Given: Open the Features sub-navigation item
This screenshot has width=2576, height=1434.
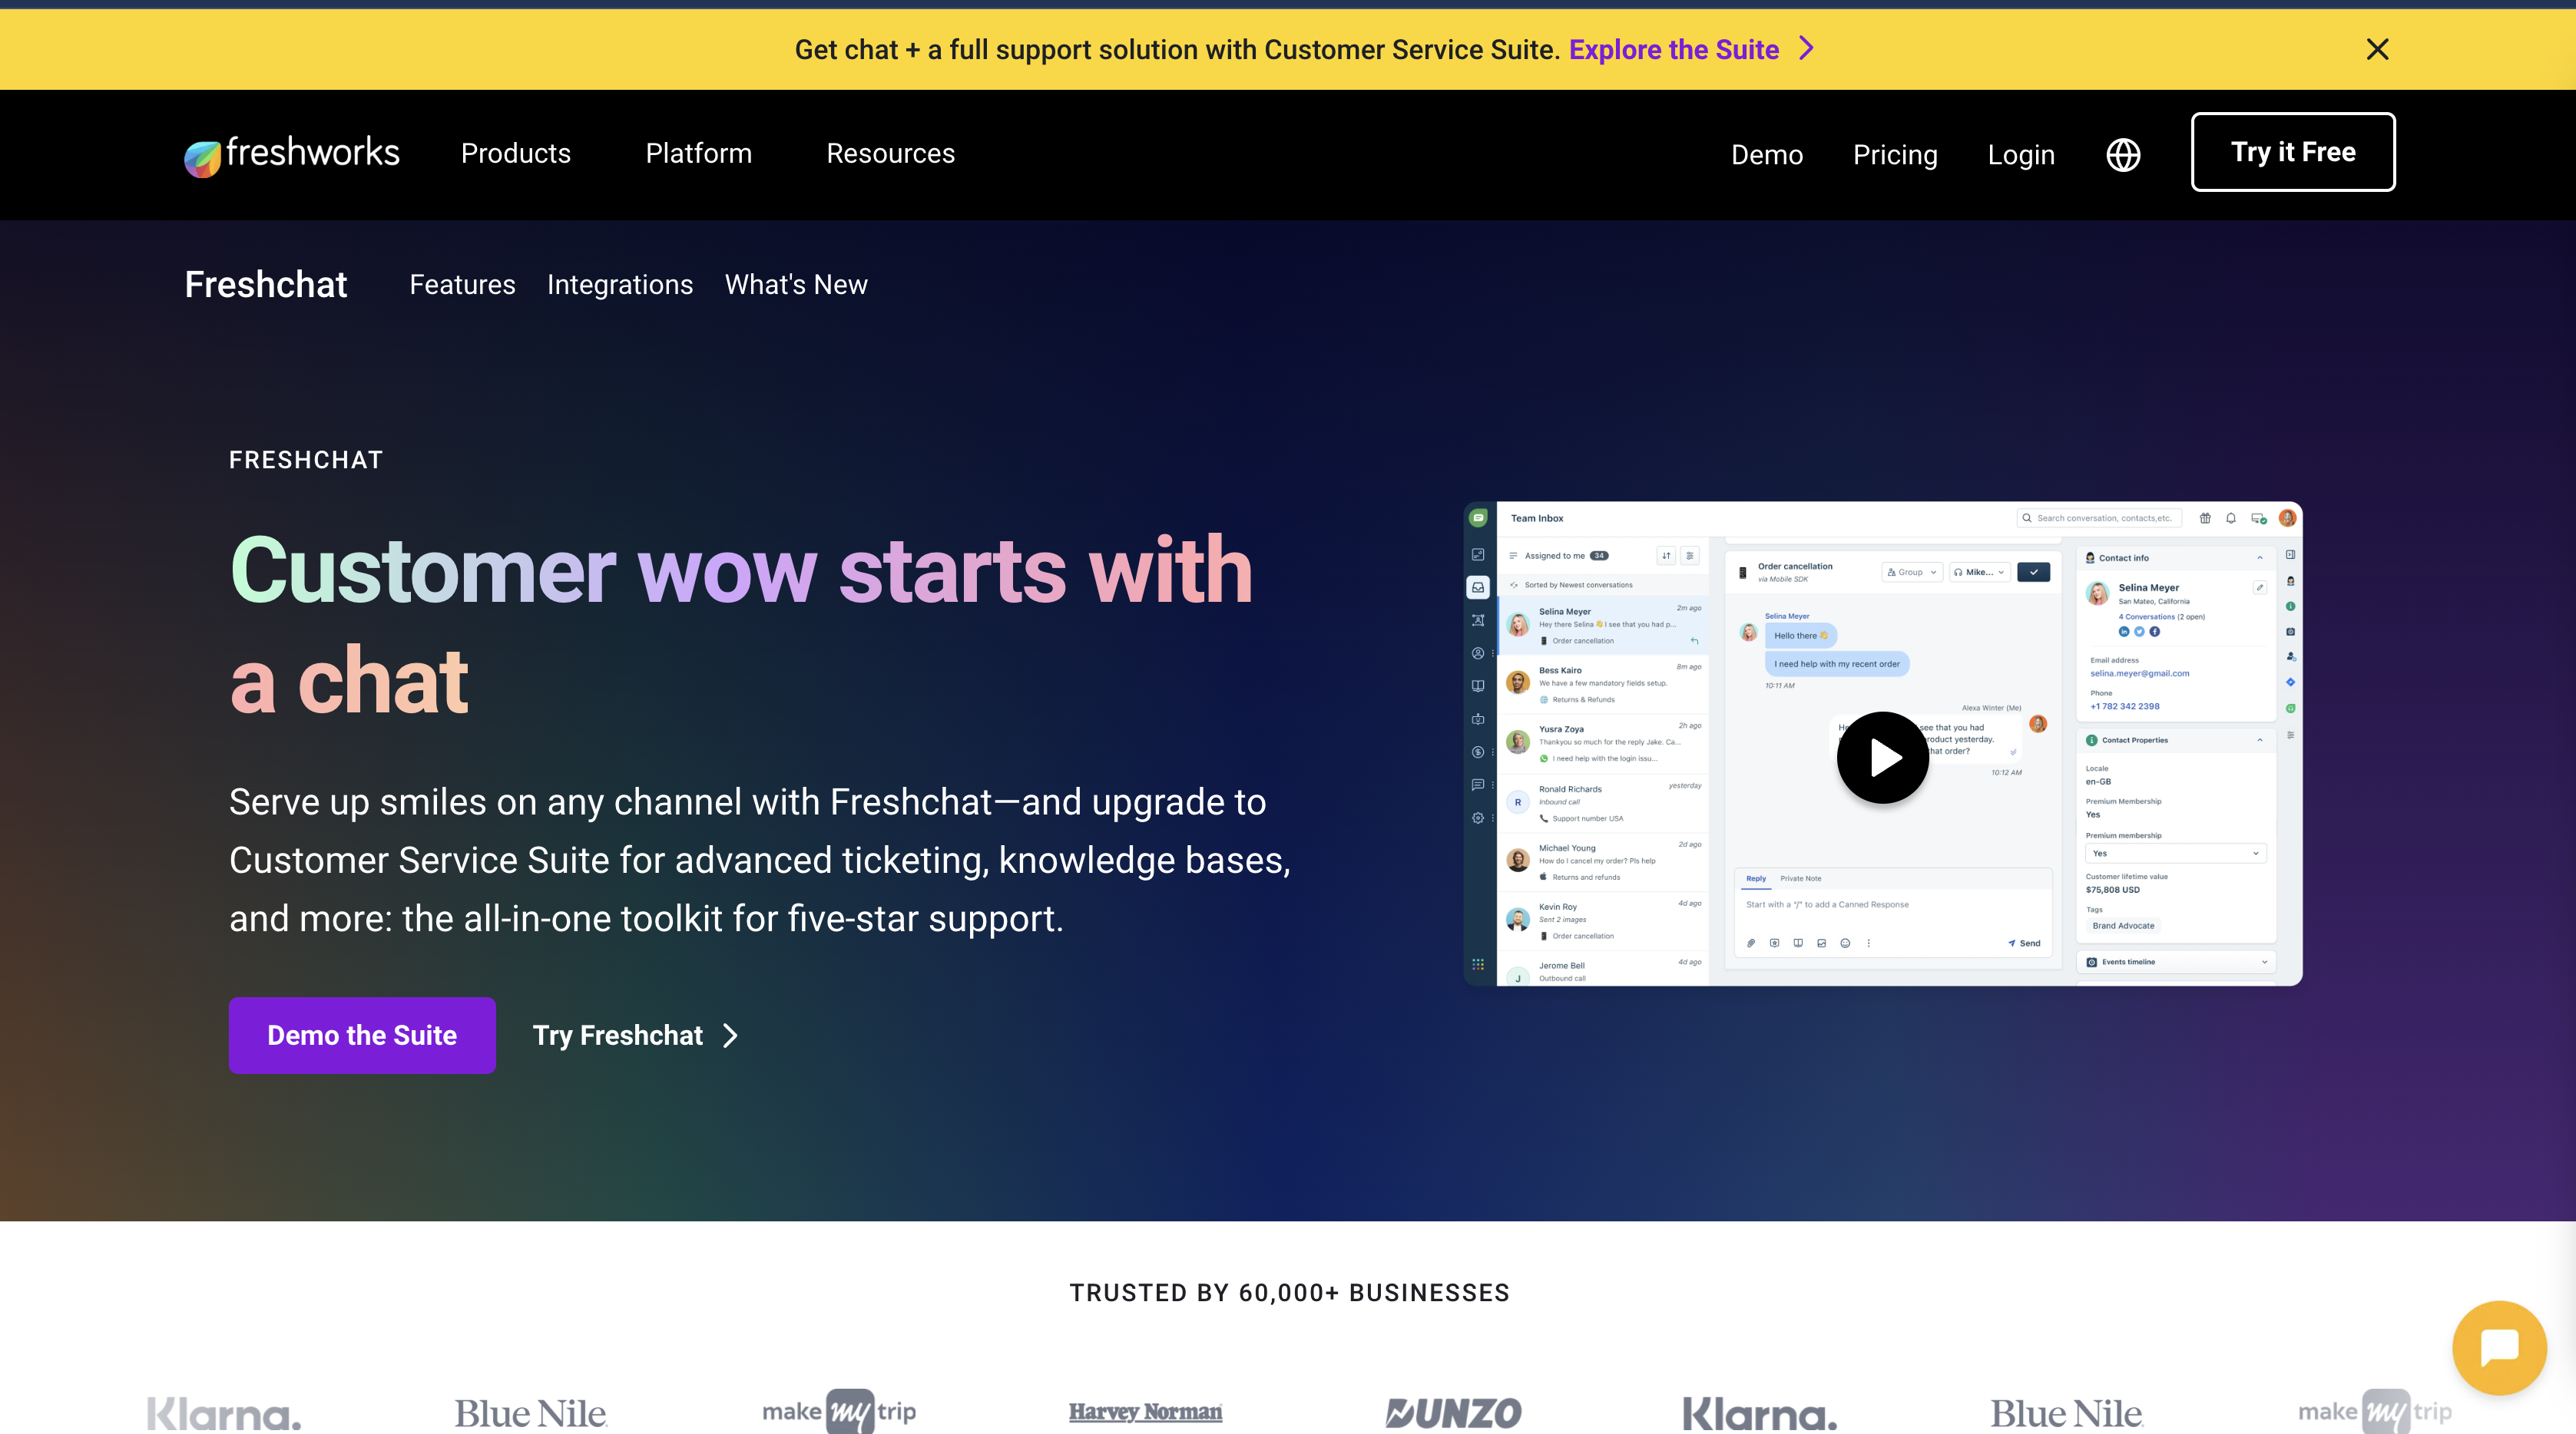Looking at the screenshot, I should 462,285.
